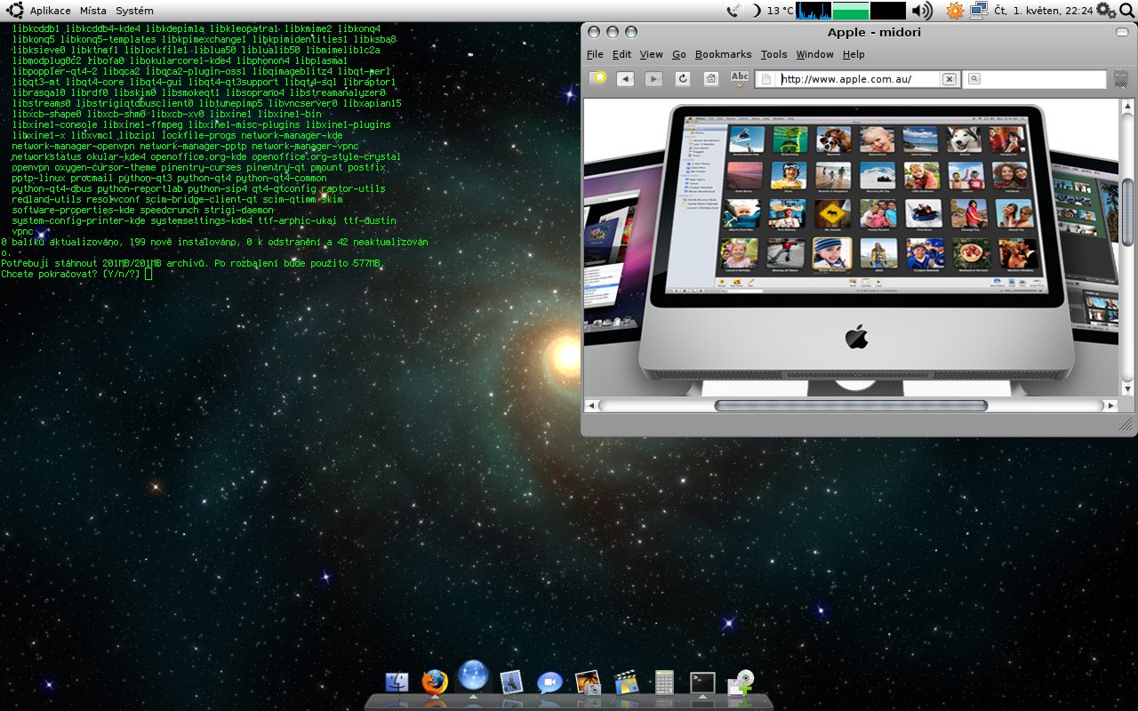
Task: Click the scroll down arrow in midori
Action: click(x=1127, y=387)
